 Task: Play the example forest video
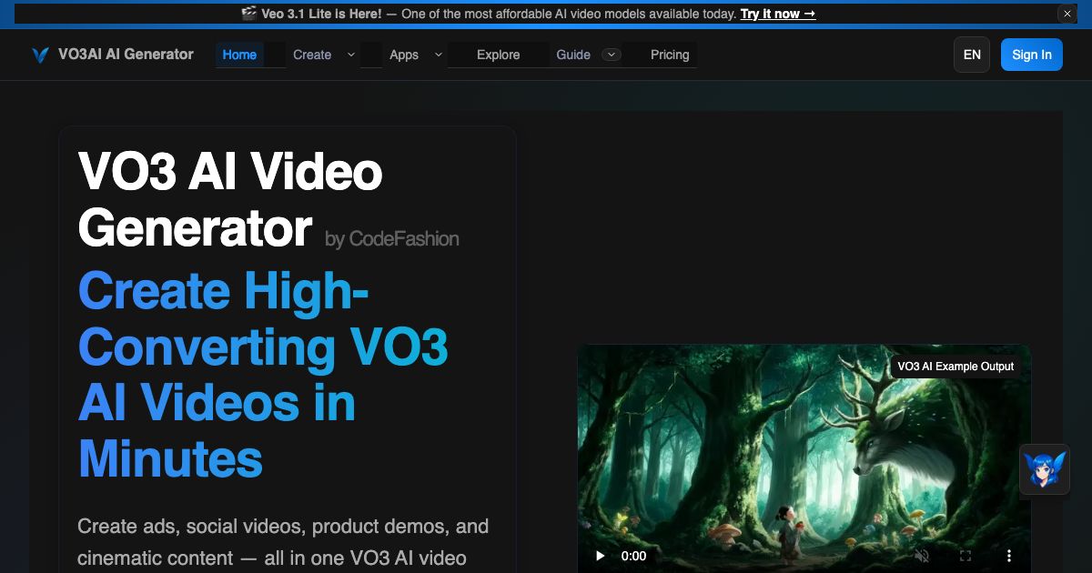tap(600, 556)
